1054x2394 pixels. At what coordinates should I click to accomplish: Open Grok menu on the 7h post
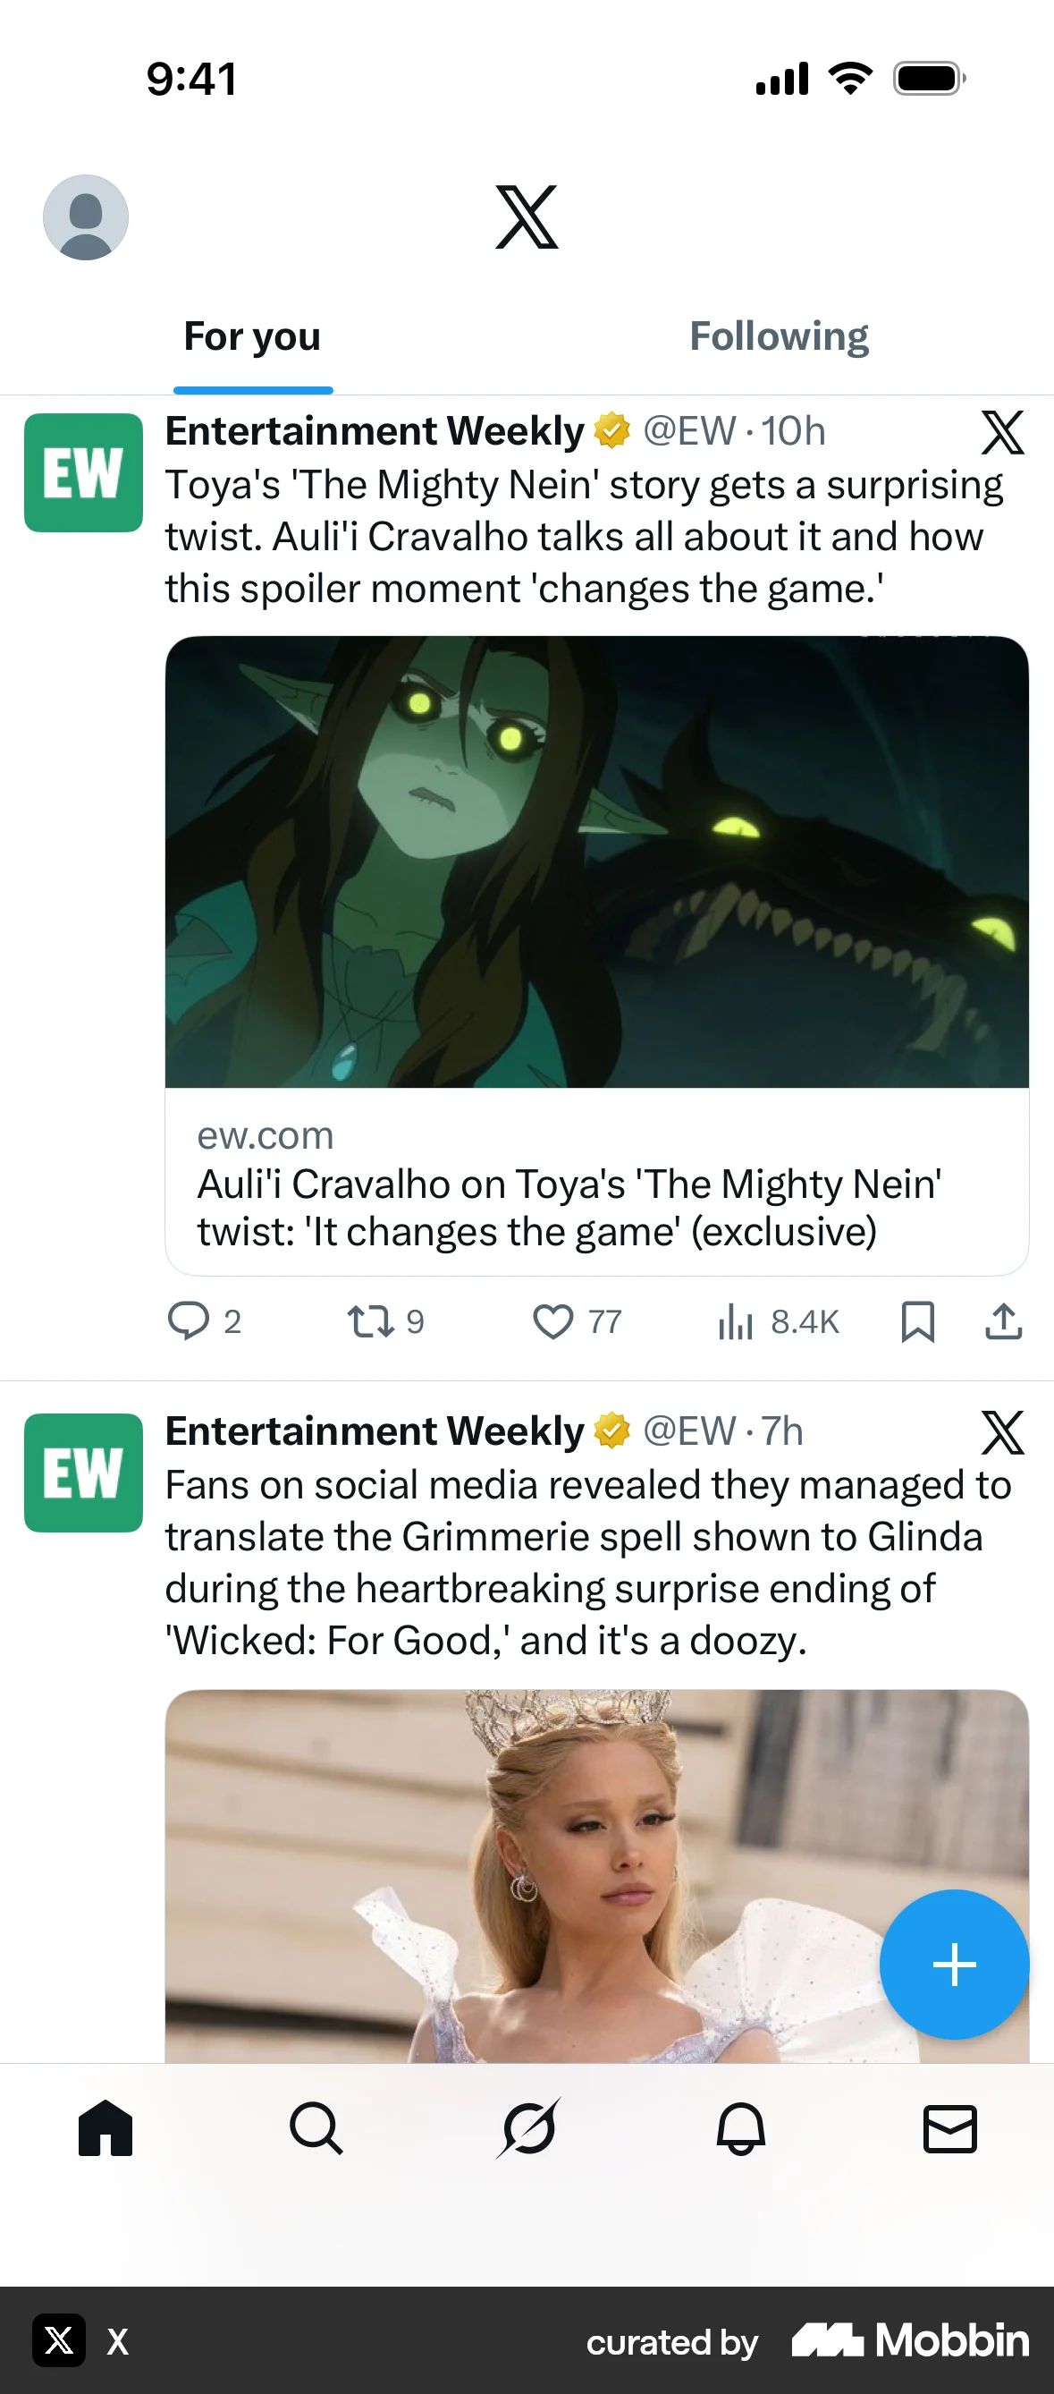pyautogui.click(x=1003, y=1432)
